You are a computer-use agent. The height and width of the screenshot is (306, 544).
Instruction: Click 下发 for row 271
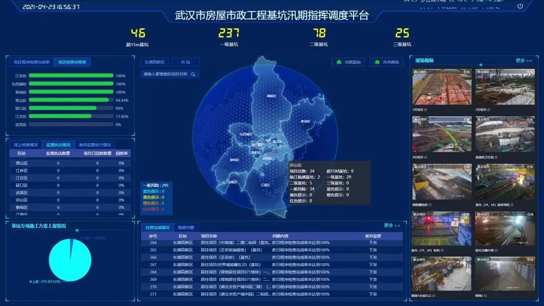[373, 294]
